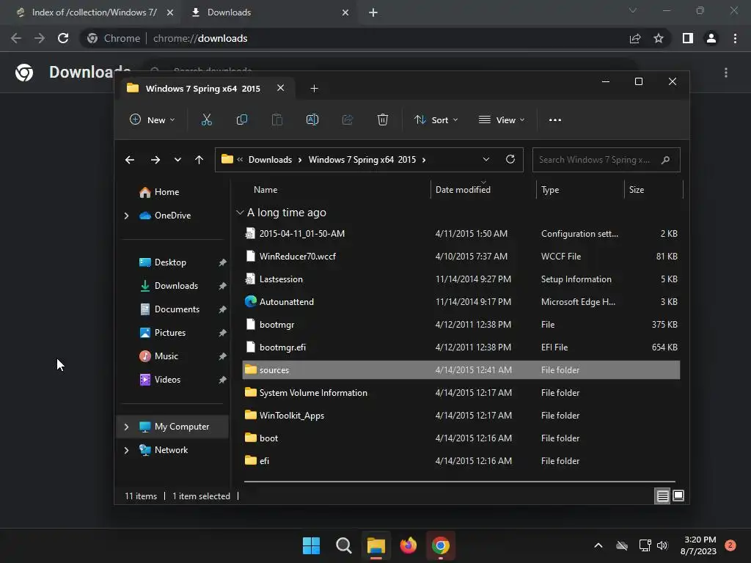Open the New dropdown menu

tap(153, 119)
